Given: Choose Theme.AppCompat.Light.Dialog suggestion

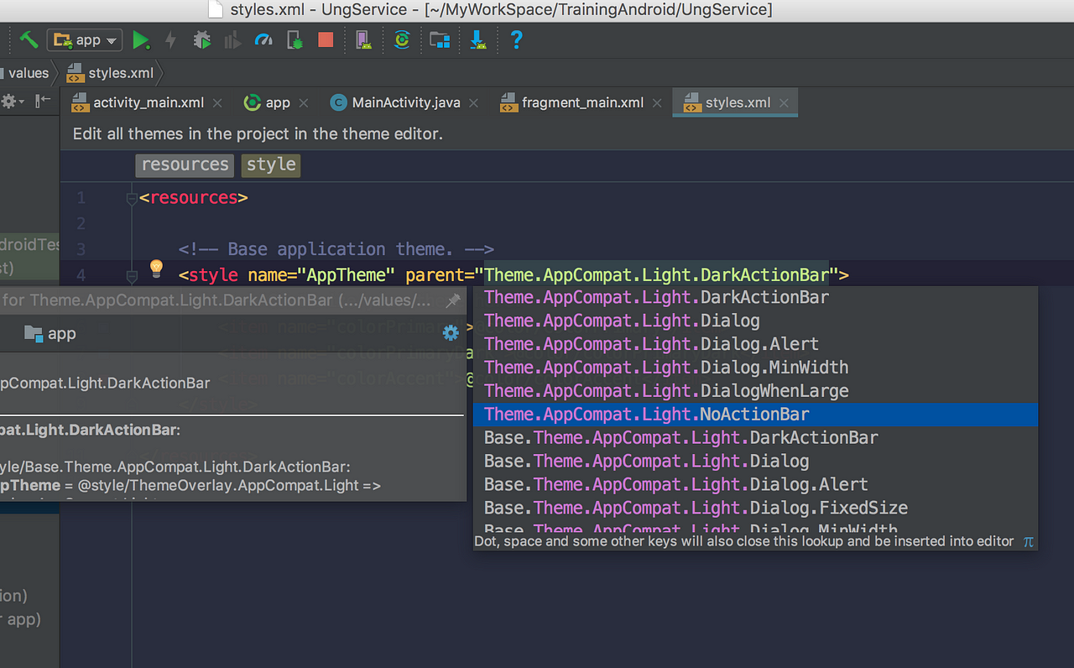Looking at the screenshot, I should [755, 321].
